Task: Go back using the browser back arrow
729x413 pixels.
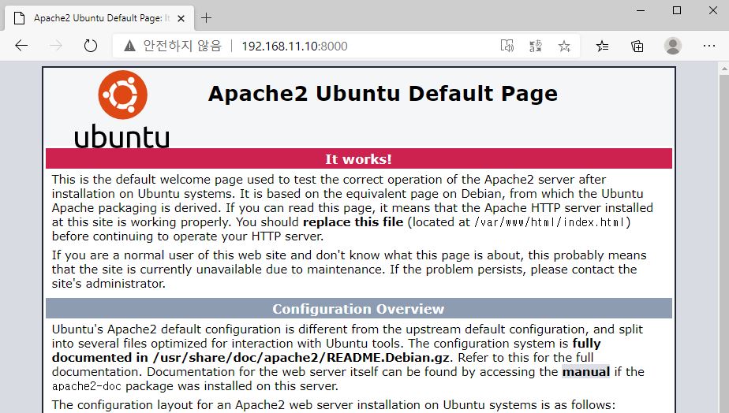Action: [x=21, y=46]
